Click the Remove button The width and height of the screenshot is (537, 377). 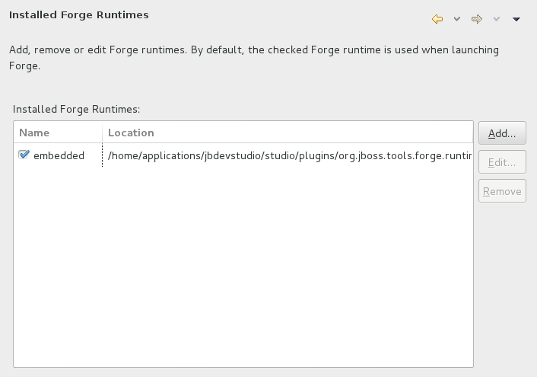point(502,191)
